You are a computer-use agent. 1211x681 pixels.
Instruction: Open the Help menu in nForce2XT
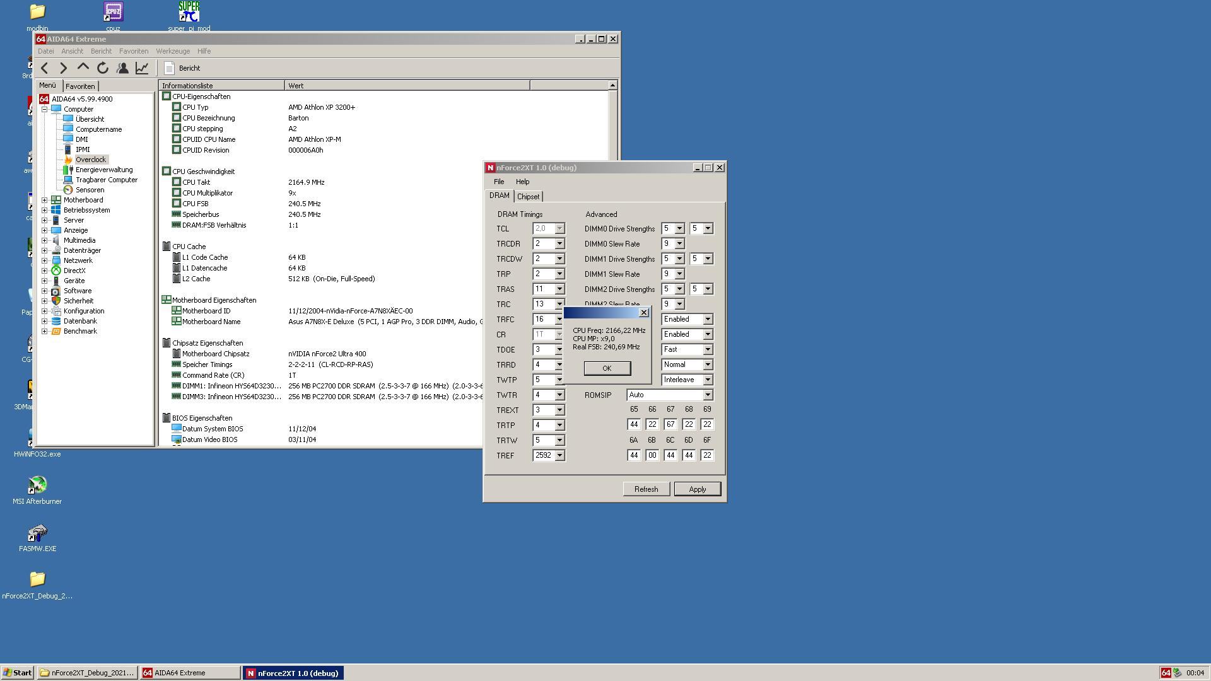point(522,182)
